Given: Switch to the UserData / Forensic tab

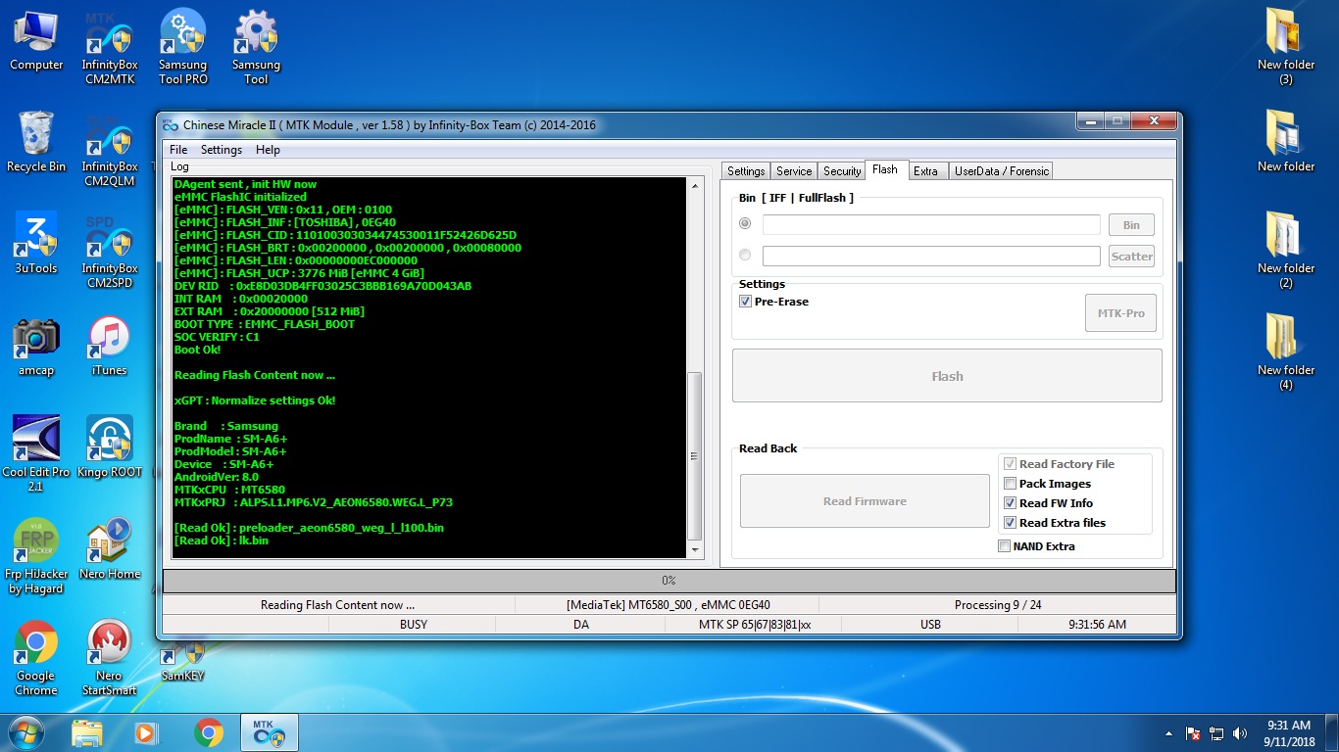Looking at the screenshot, I should tap(1002, 171).
